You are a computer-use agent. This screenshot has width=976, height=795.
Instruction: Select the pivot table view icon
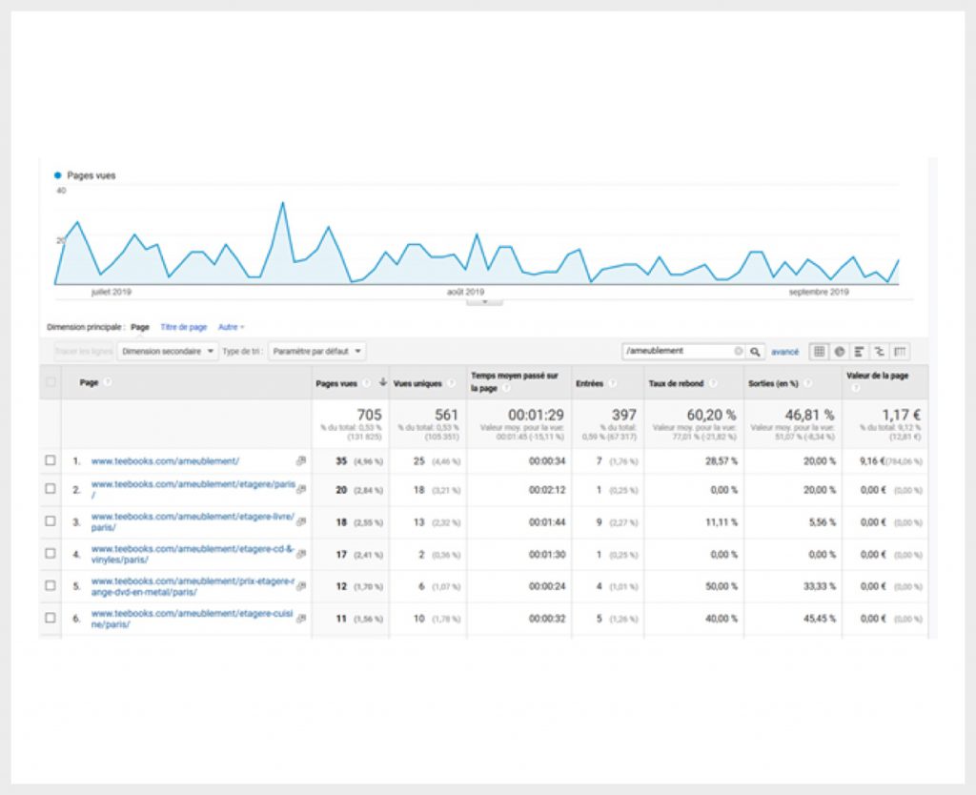(899, 352)
